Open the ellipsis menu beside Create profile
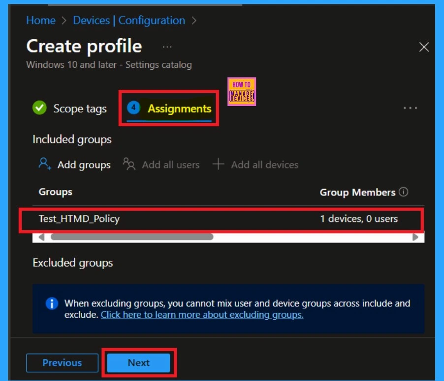The image size is (444, 381). pos(167,47)
